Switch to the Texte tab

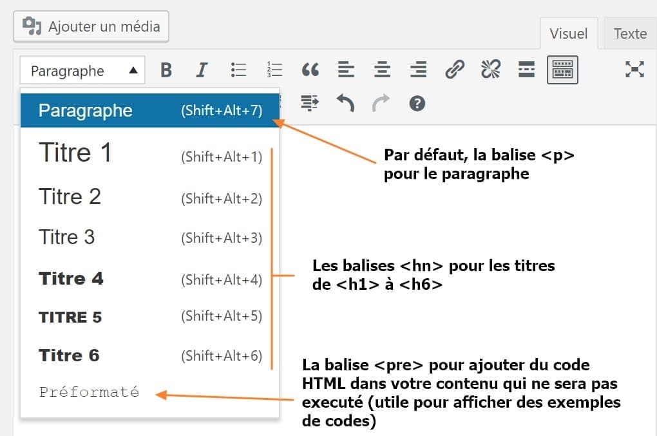[x=629, y=33]
